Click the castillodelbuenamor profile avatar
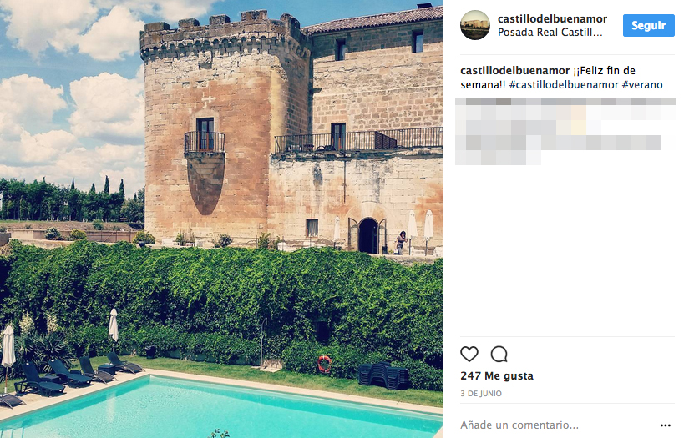The image size is (689, 438). click(x=475, y=25)
